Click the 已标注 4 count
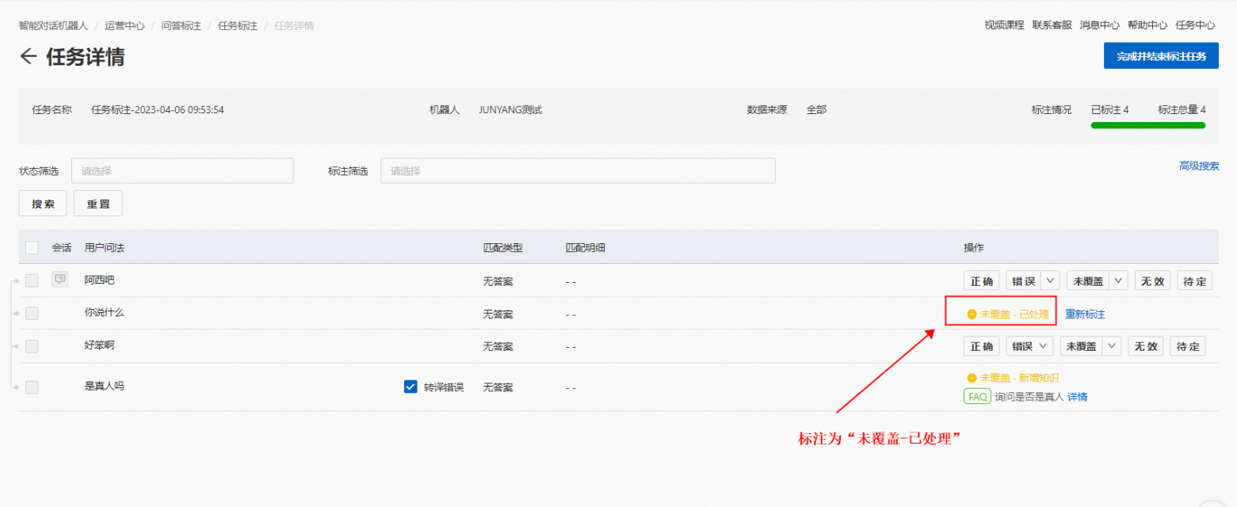This screenshot has width=1237, height=507. point(1109,109)
